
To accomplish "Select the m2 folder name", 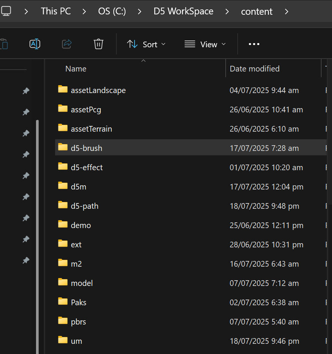I will [x=76, y=264].
